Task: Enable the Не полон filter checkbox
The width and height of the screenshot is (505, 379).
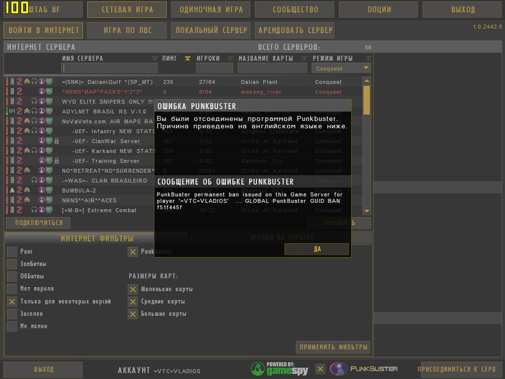Action: (12, 326)
